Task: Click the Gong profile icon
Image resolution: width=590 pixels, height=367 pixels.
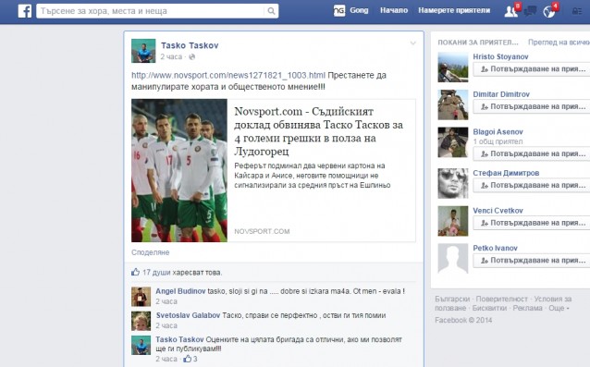Action: (x=339, y=10)
